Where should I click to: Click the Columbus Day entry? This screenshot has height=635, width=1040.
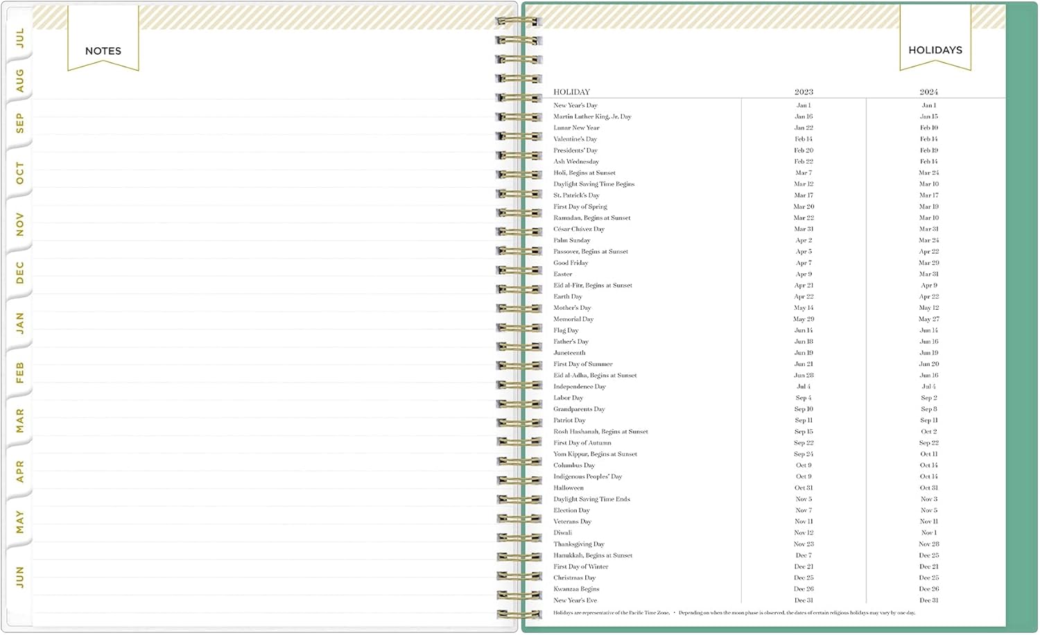[x=574, y=465]
